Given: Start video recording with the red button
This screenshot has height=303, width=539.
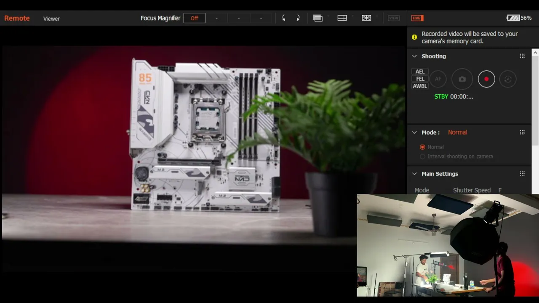Looking at the screenshot, I should [486, 79].
